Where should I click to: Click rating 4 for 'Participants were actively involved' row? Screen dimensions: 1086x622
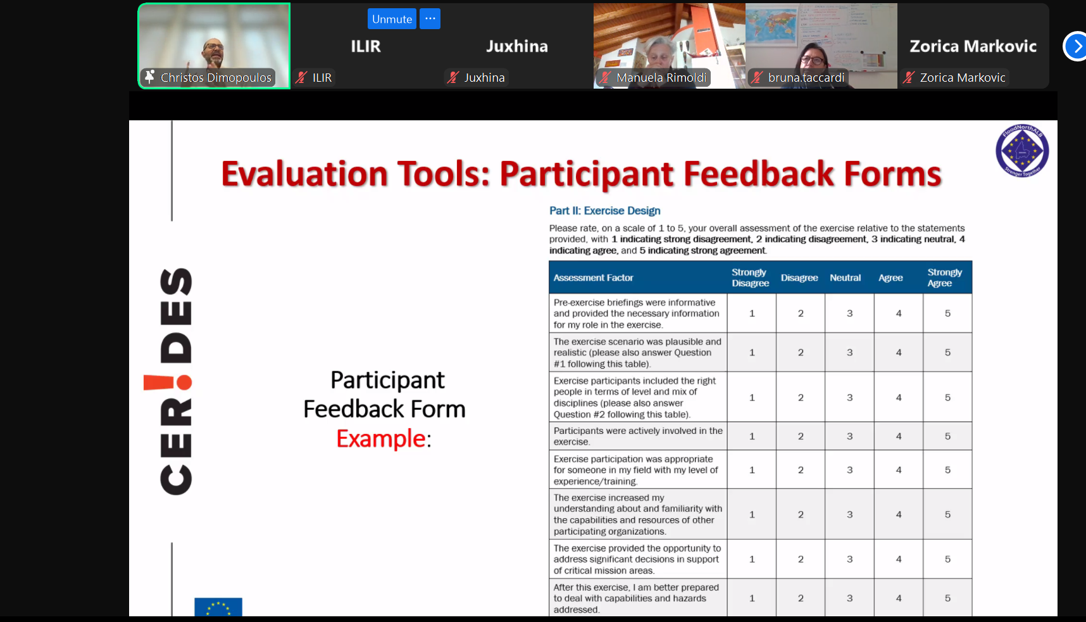coord(899,436)
